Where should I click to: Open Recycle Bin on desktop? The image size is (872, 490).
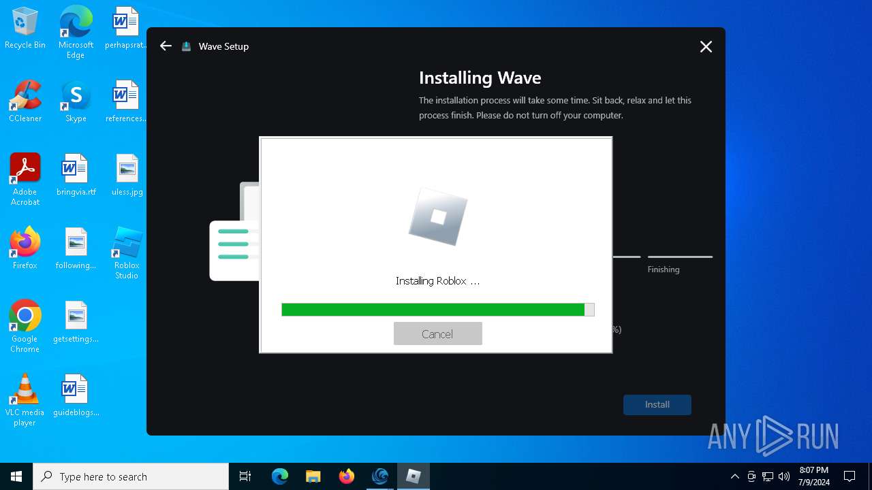(x=25, y=29)
